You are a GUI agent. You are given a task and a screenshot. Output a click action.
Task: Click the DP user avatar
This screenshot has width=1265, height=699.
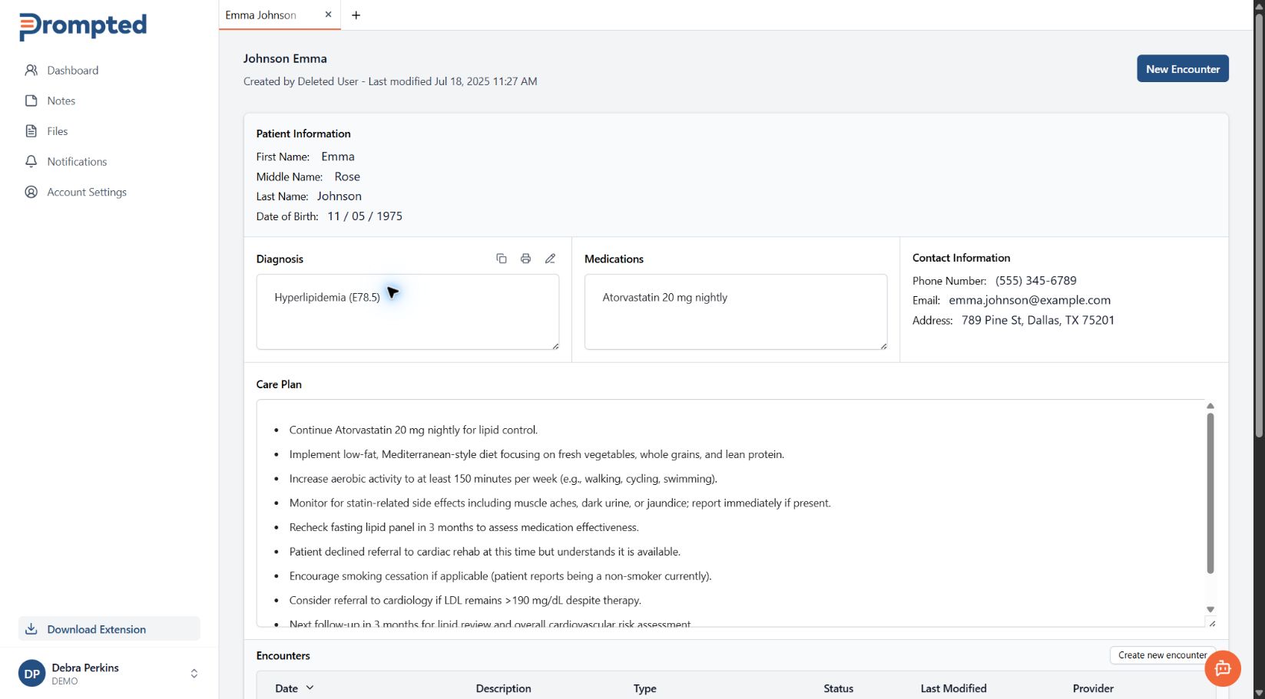(32, 674)
